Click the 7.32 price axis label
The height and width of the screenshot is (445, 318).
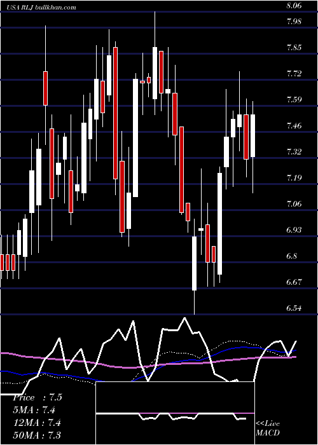tap(294, 152)
